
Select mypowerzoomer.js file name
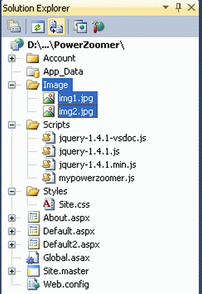pos(97,178)
